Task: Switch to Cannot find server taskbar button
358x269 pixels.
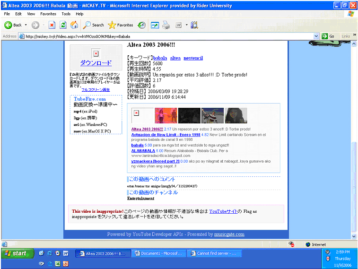Action: pyautogui.click(x=214, y=253)
